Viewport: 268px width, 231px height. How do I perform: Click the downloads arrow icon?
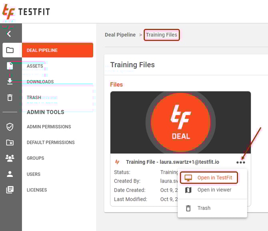[x=10, y=82]
